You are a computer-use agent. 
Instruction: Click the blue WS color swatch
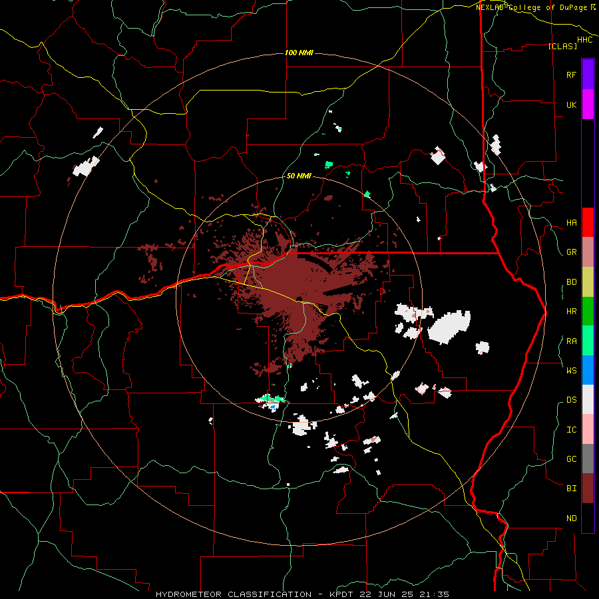coord(588,370)
